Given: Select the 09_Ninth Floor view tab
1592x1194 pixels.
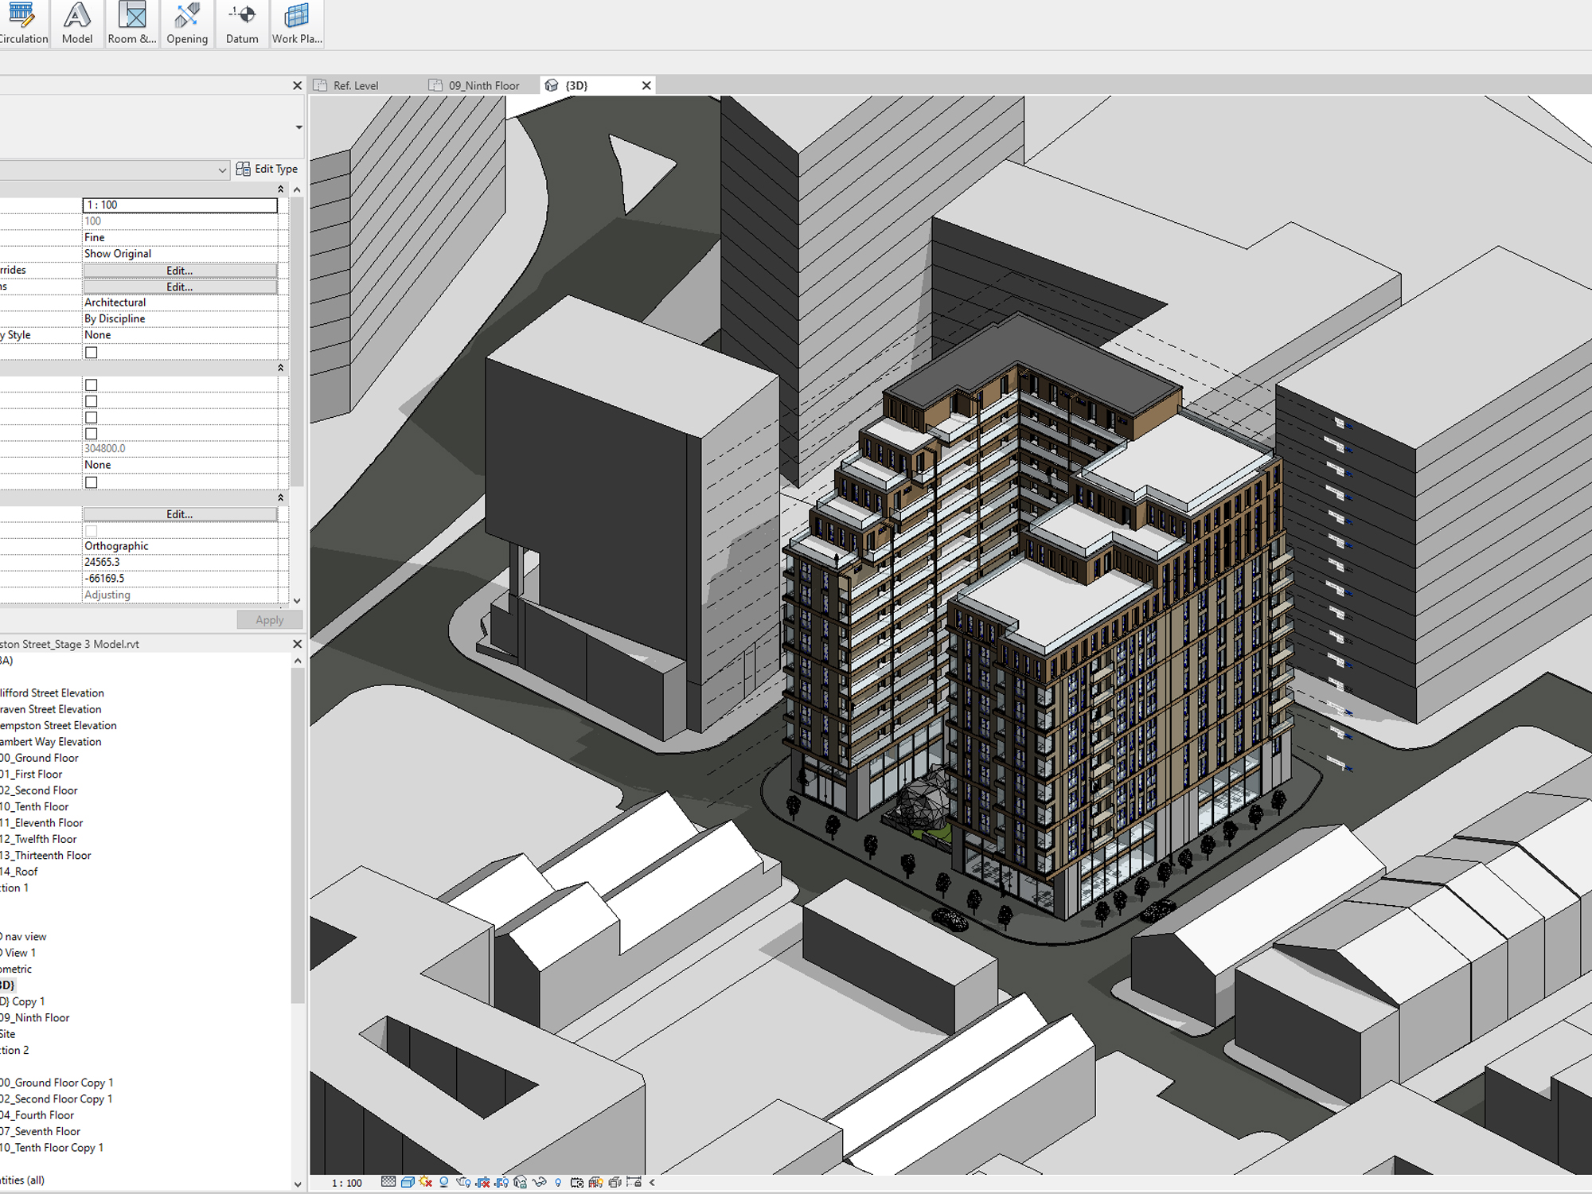Looking at the screenshot, I should click(x=483, y=84).
